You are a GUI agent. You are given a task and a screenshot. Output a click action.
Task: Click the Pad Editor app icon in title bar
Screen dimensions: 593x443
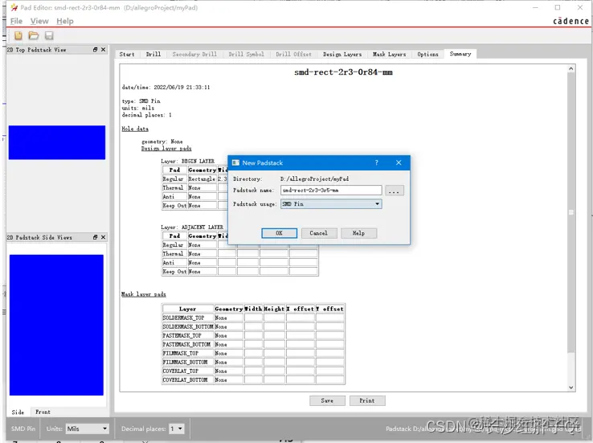pyautogui.click(x=14, y=7)
